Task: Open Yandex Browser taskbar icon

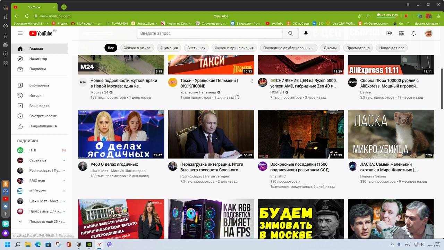Action: click(x=99, y=244)
